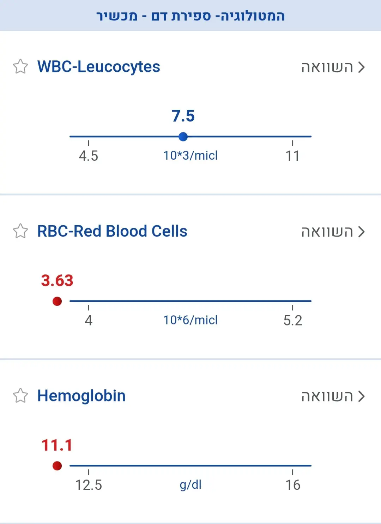Screen dimensions: 381x524
Task: Open comparison chevron for Hemoglobin
Action: tap(361, 396)
